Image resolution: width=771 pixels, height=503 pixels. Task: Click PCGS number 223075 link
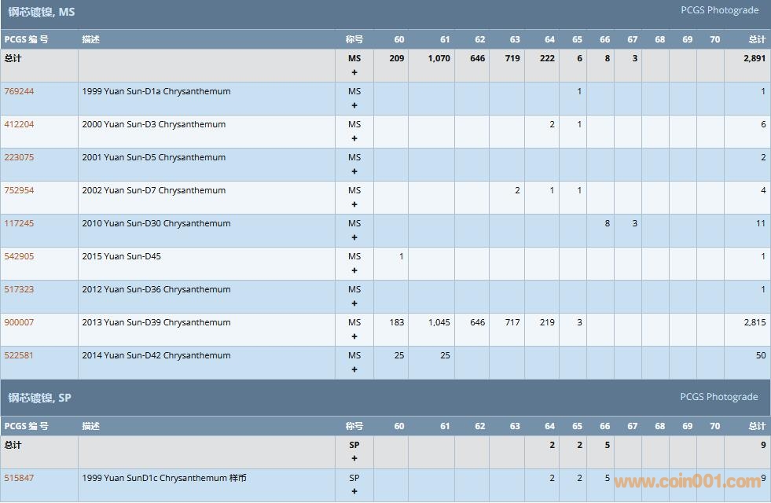click(x=19, y=157)
